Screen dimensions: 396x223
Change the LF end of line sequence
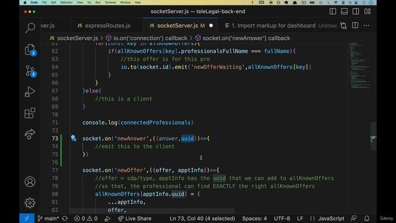[x=300, y=219]
